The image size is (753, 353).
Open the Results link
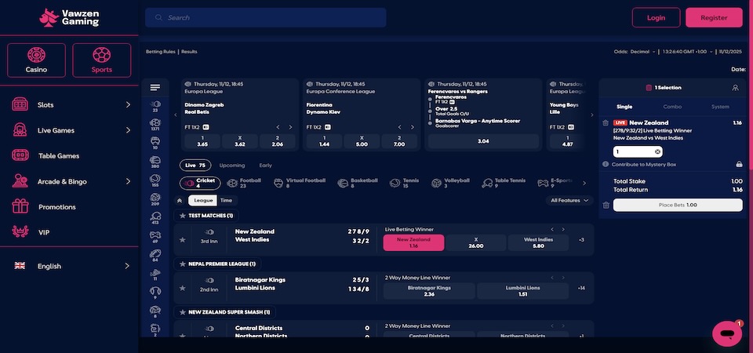coord(189,52)
